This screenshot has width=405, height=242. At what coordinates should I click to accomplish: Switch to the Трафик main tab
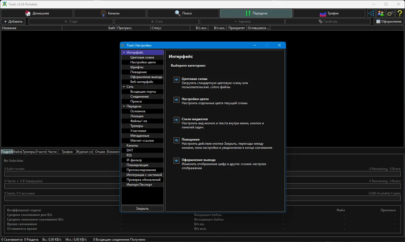(329, 13)
